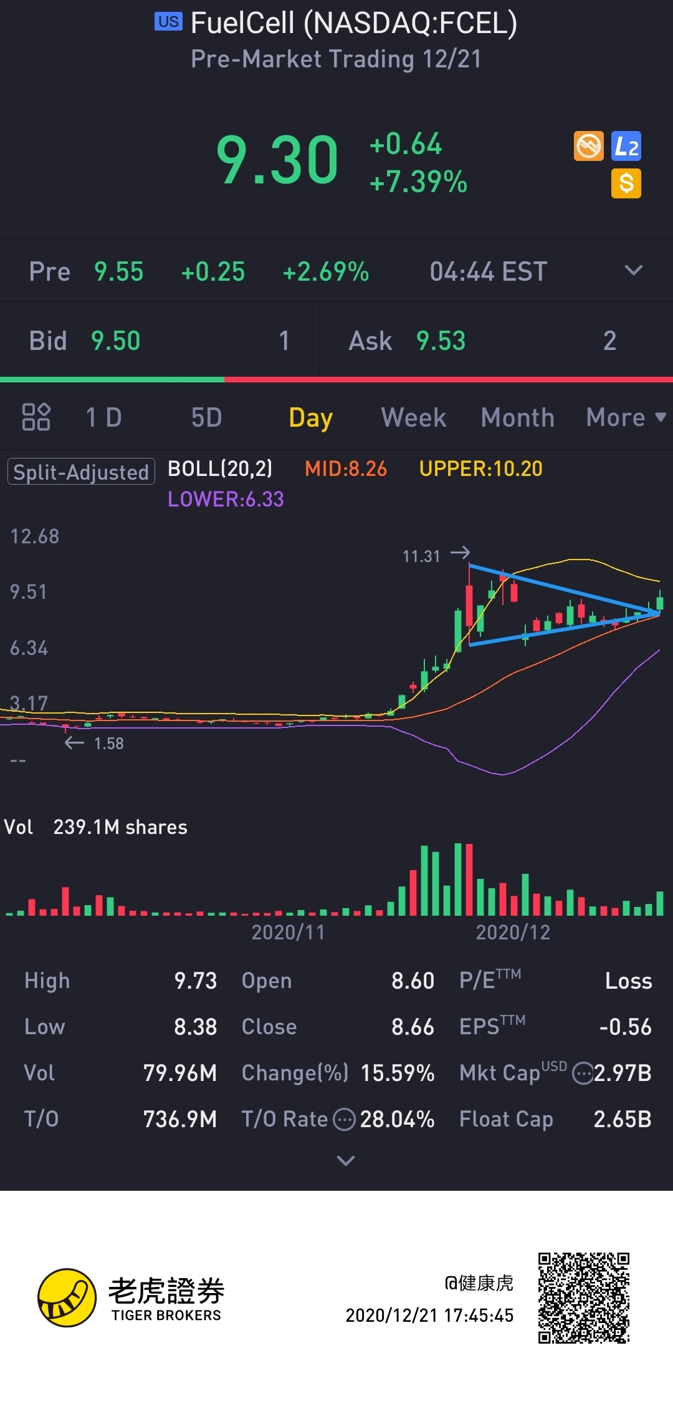673x1406 pixels.
Task: Tap the T/O value 736.9M
Action: pos(180,1119)
